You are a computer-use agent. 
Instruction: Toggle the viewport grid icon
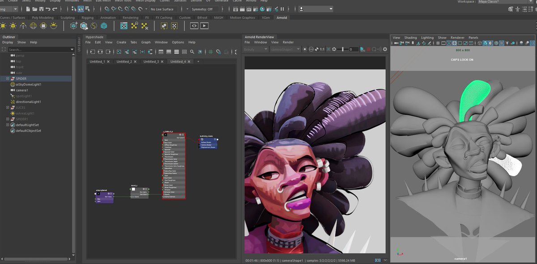tap(438, 43)
